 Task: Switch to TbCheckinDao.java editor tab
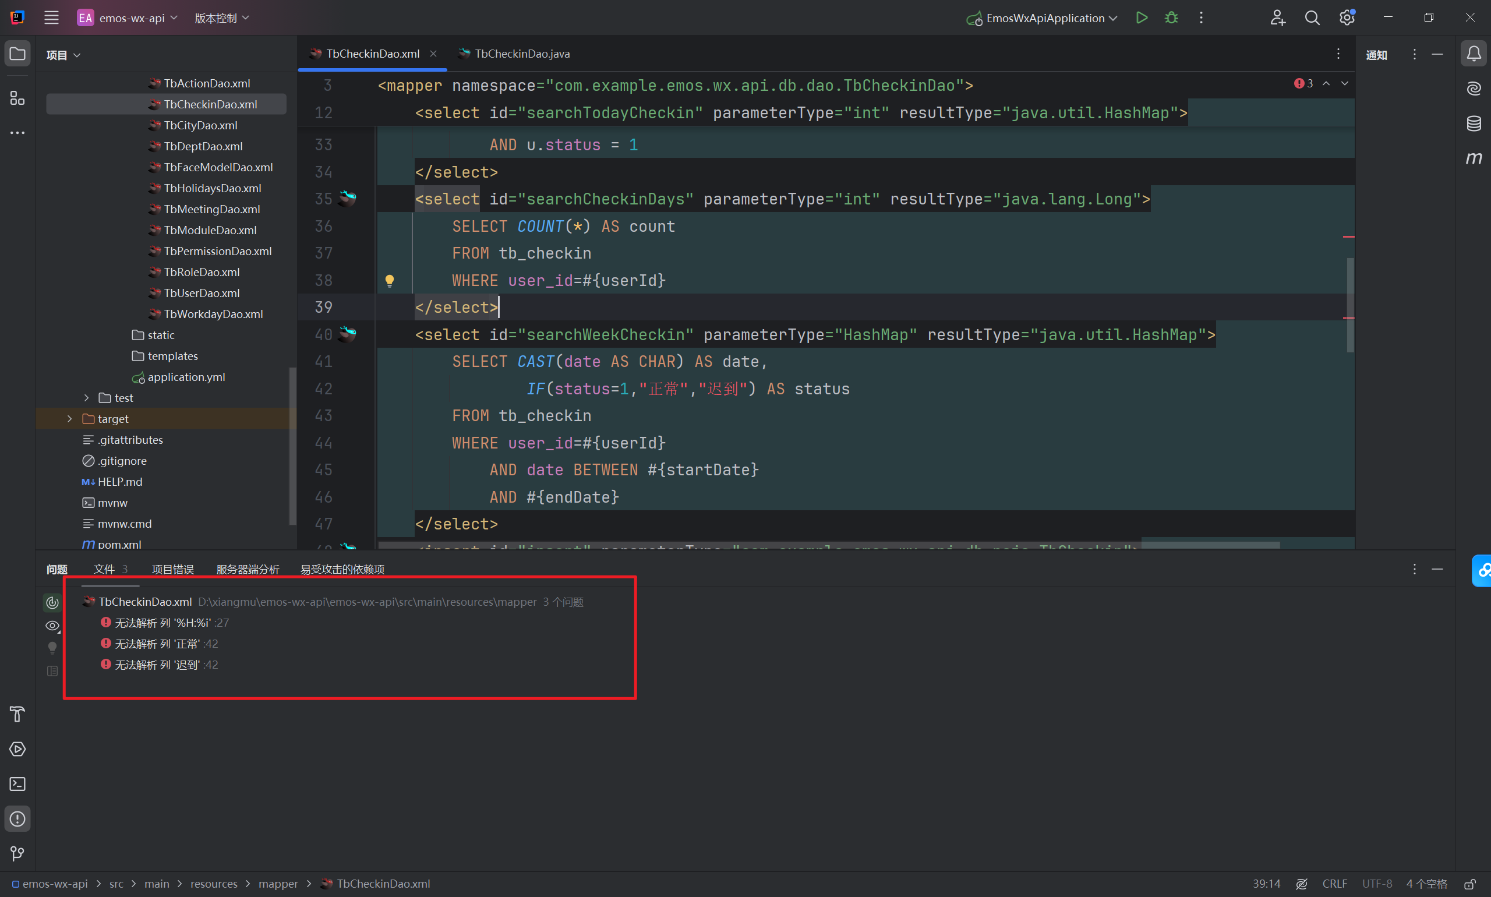[514, 54]
